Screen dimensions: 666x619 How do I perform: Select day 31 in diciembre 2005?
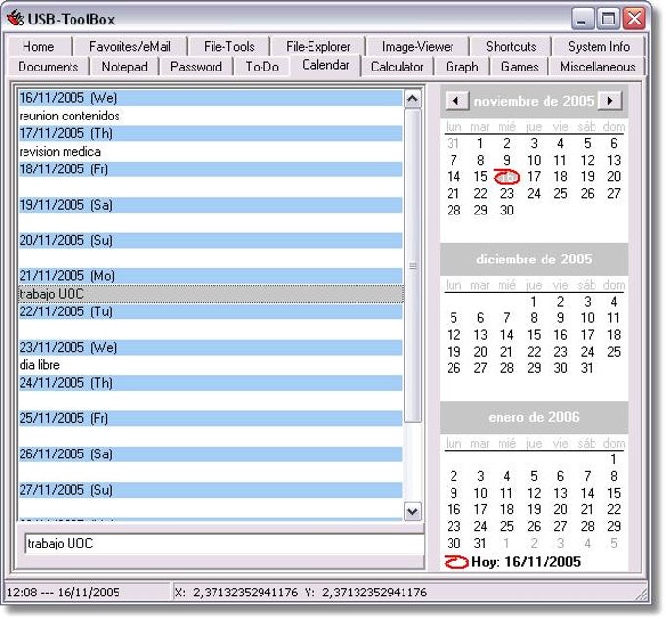[x=587, y=368]
